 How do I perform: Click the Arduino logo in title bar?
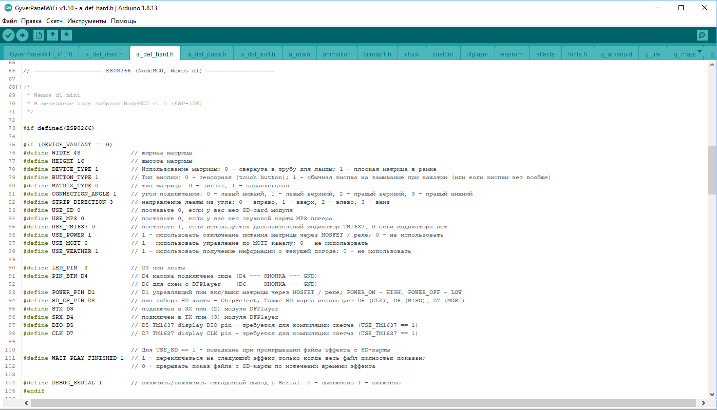click(8, 8)
